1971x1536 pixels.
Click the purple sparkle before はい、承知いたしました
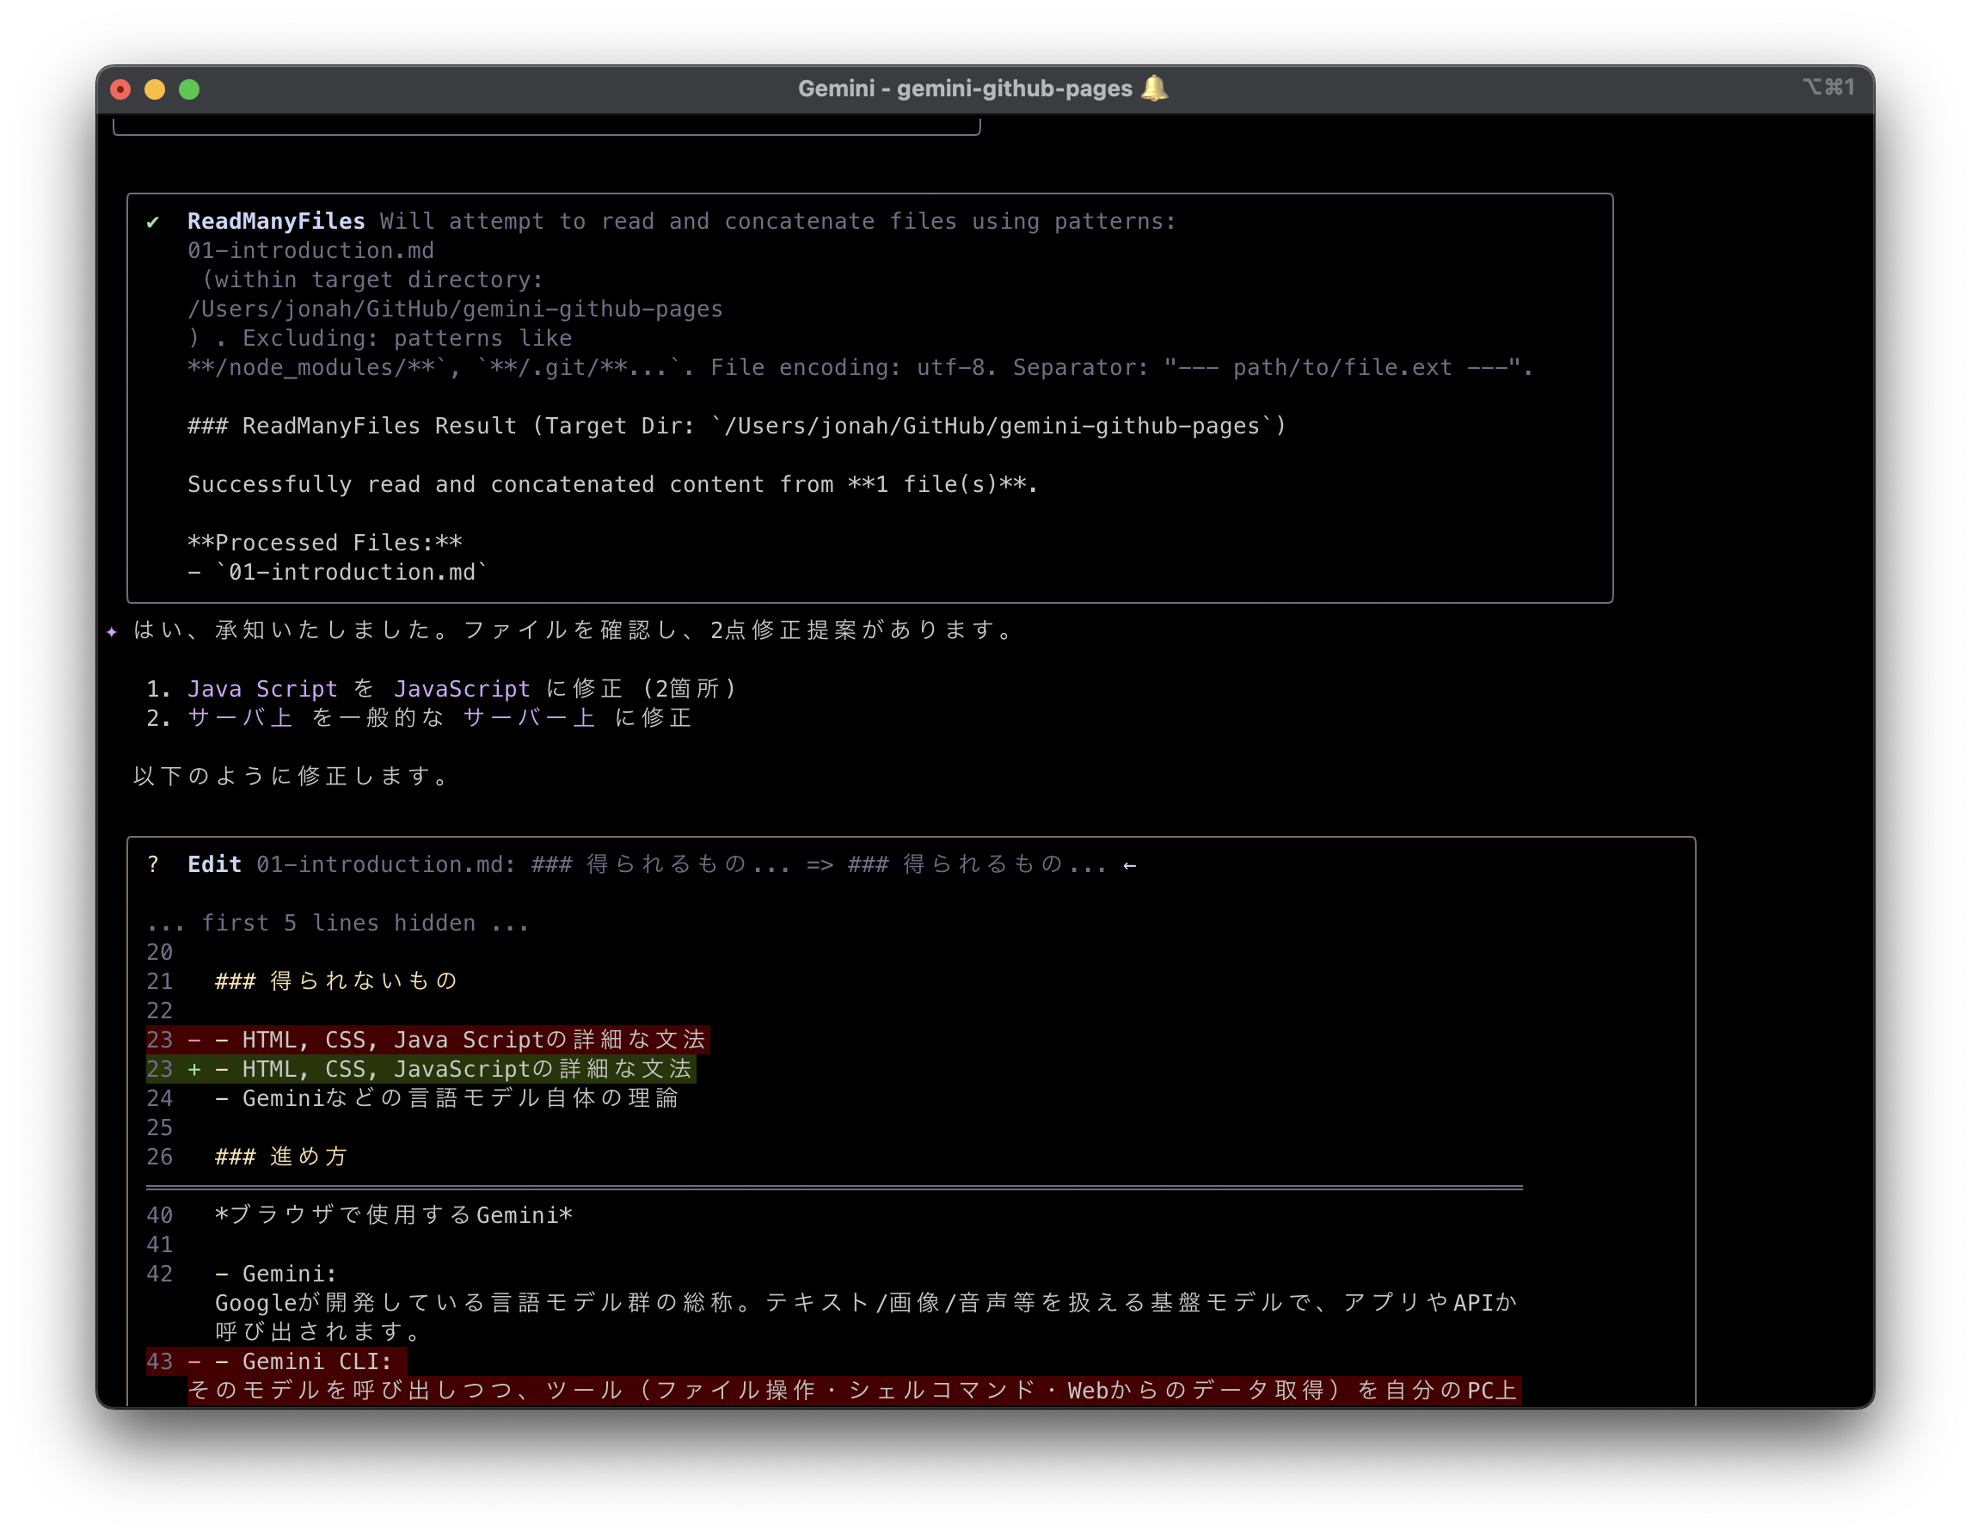coord(112,632)
